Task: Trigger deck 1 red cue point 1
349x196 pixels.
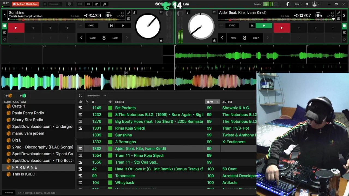Action: (x=16, y=28)
